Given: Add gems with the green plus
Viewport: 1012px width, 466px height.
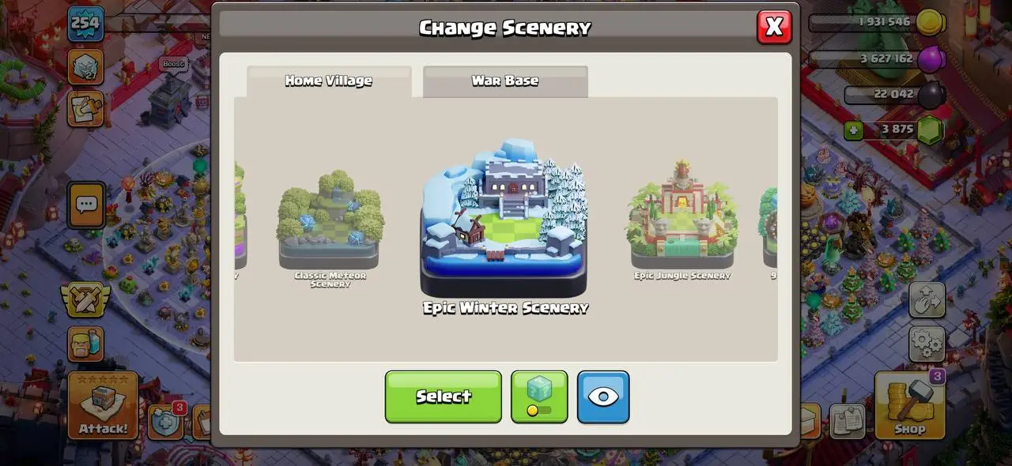Looking at the screenshot, I should (x=853, y=130).
